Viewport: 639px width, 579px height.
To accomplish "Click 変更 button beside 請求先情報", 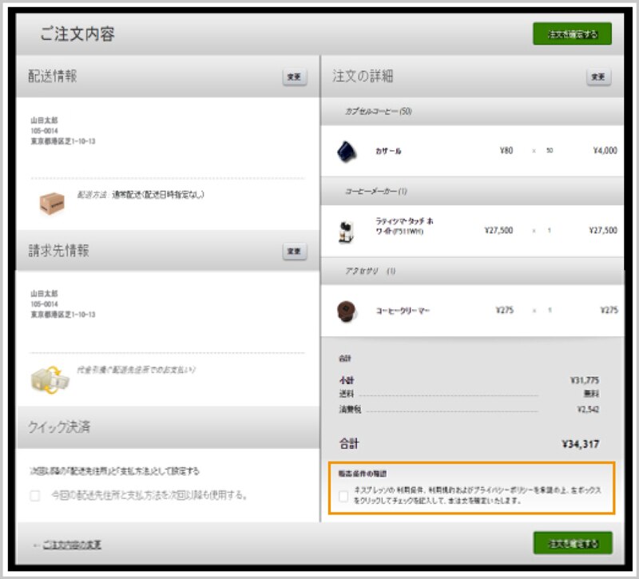I will pos(294,251).
